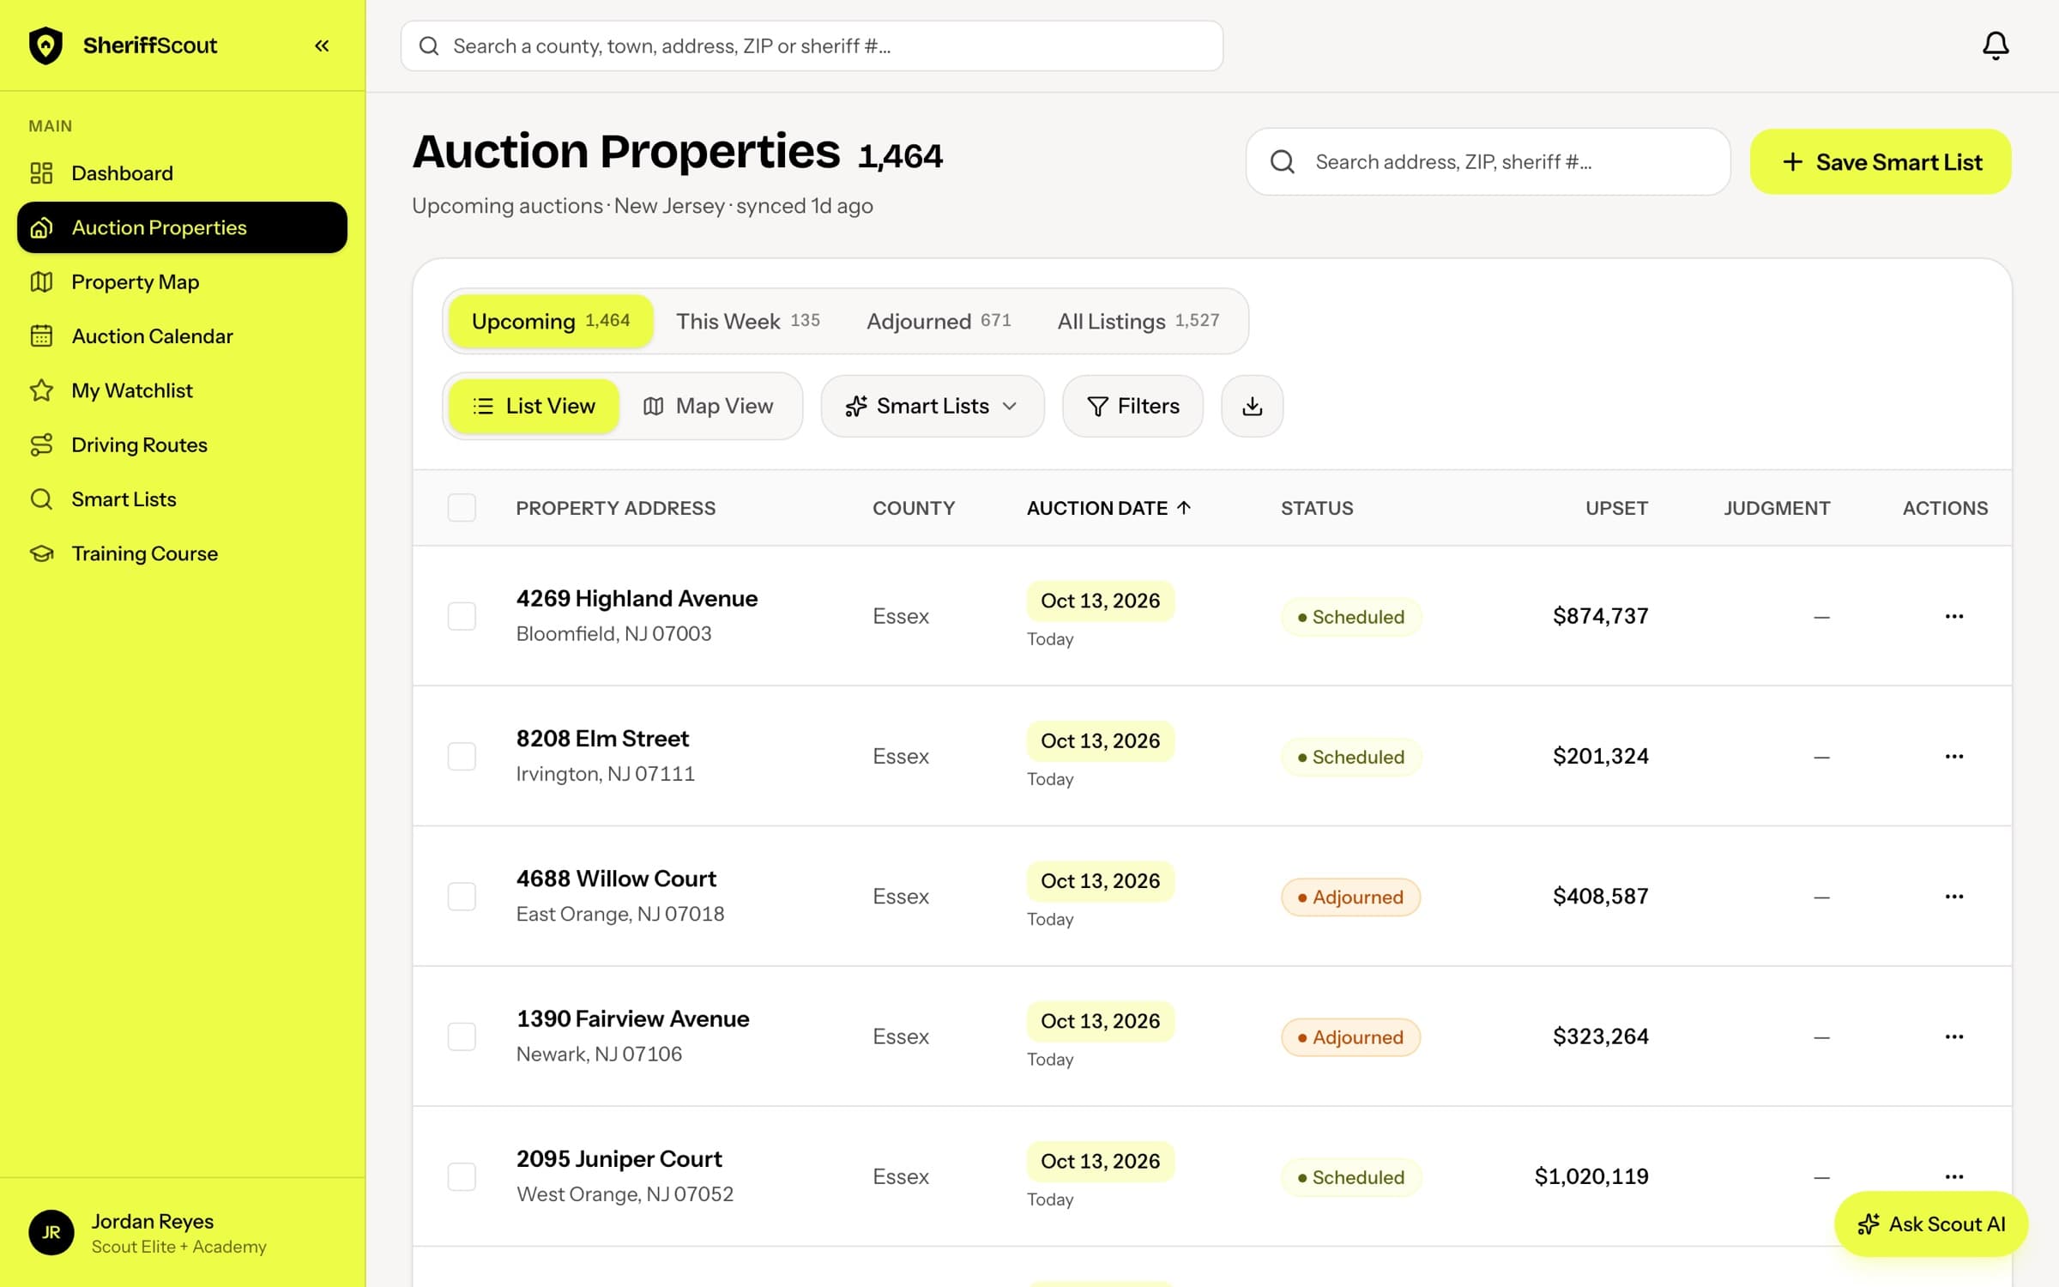Click Save Smart List button
Screen dimensions: 2059x1287
(1881, 161)
